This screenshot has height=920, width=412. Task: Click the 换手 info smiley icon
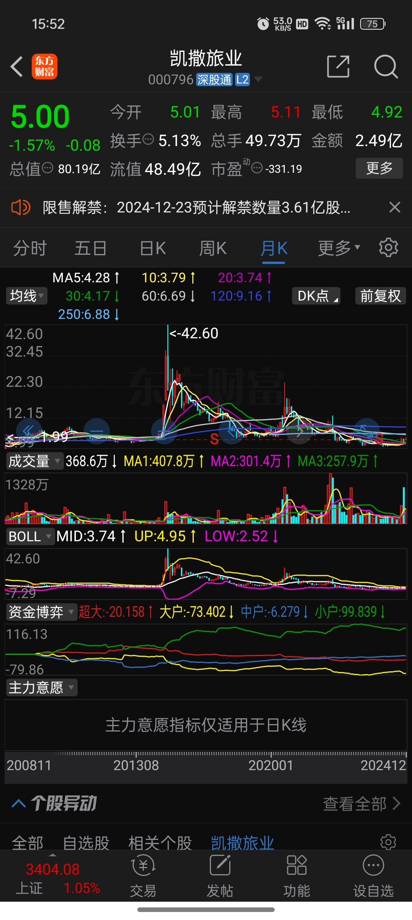click(148, 139)
